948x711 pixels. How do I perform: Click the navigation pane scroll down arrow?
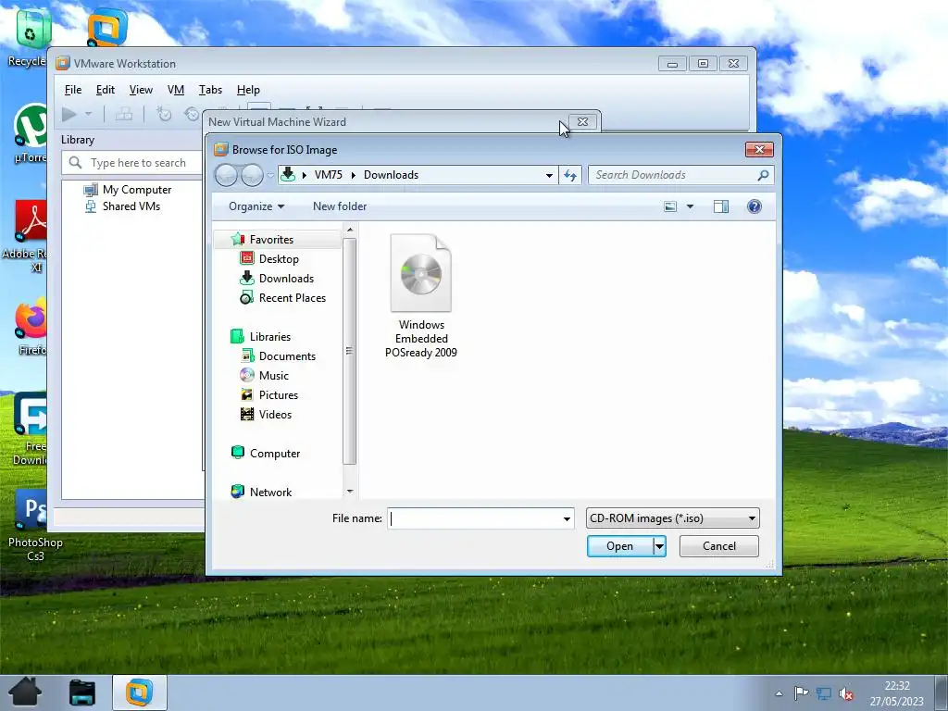point(349,492)
